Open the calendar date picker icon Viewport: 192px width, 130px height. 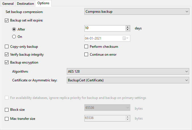pos(125,38)
